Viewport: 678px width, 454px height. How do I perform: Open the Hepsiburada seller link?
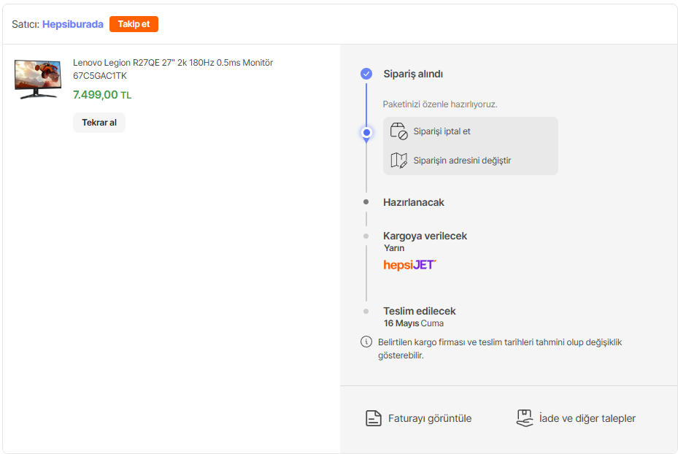73,24
